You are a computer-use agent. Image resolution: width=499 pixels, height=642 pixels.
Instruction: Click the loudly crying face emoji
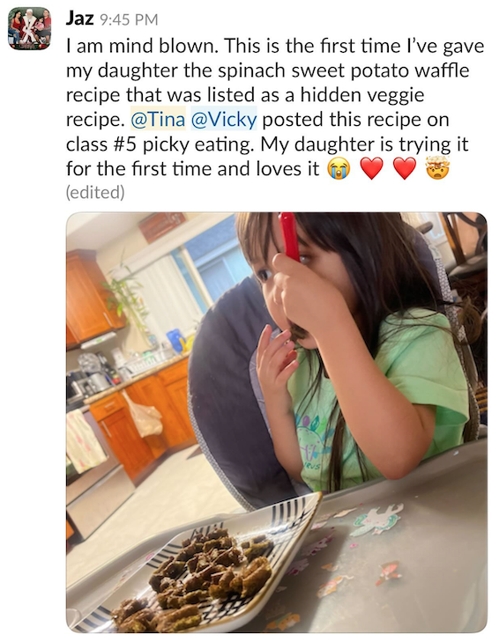[339, 169]
